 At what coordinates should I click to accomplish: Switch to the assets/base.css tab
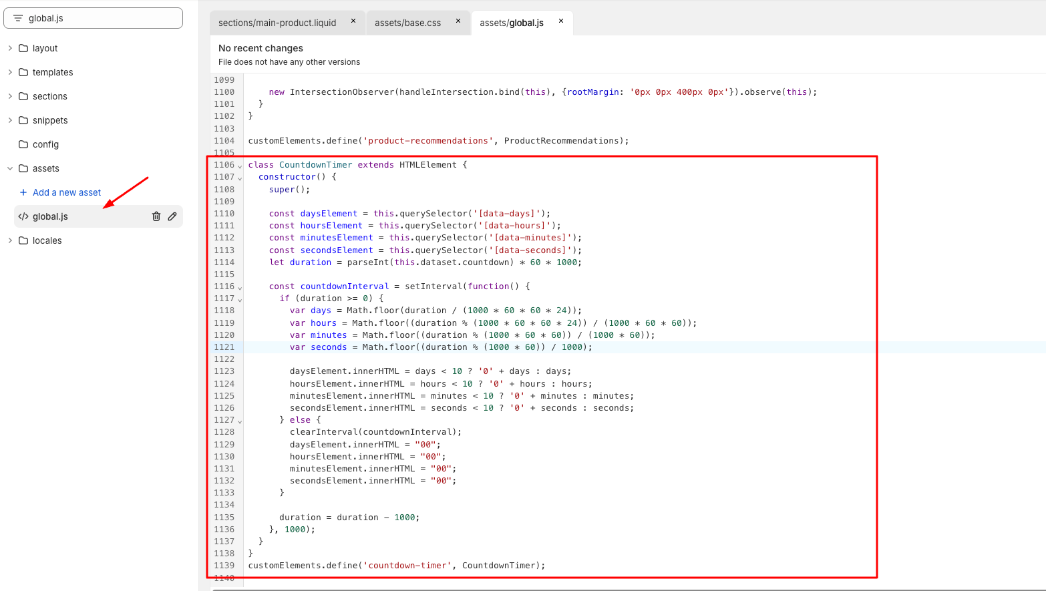pos(407,23)
